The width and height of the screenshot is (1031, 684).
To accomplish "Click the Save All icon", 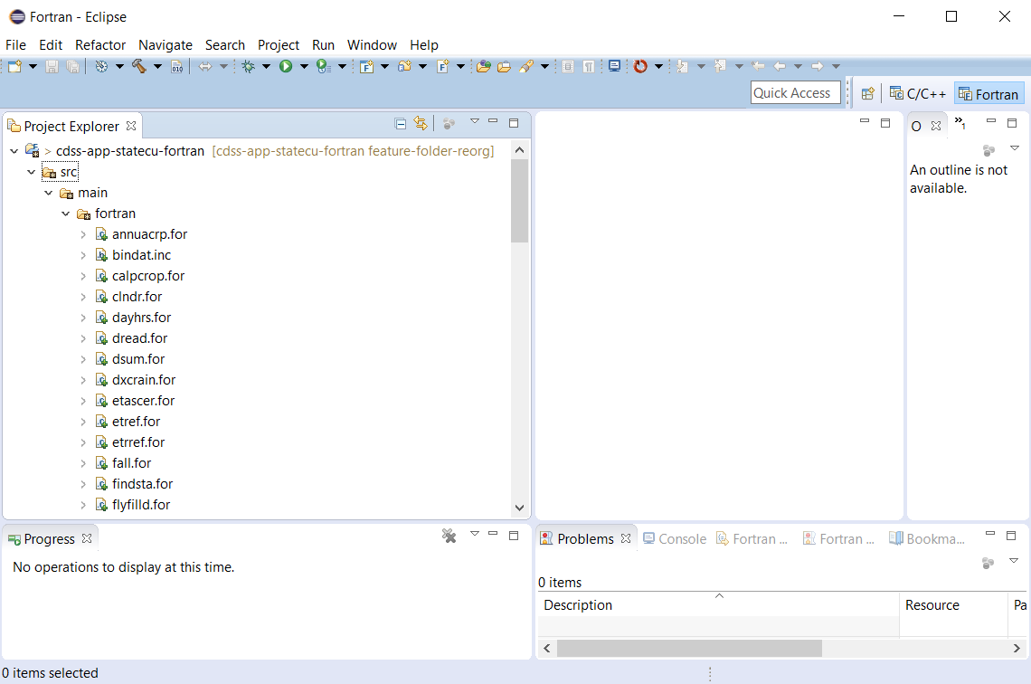I will click(x=71, y=66).
